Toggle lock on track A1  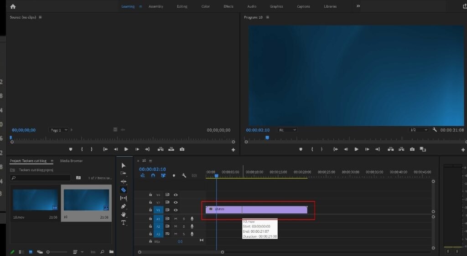150,219
